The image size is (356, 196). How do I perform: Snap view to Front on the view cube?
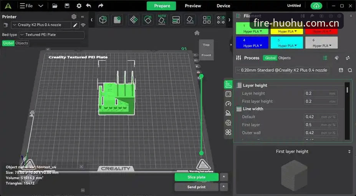[206, 55]
